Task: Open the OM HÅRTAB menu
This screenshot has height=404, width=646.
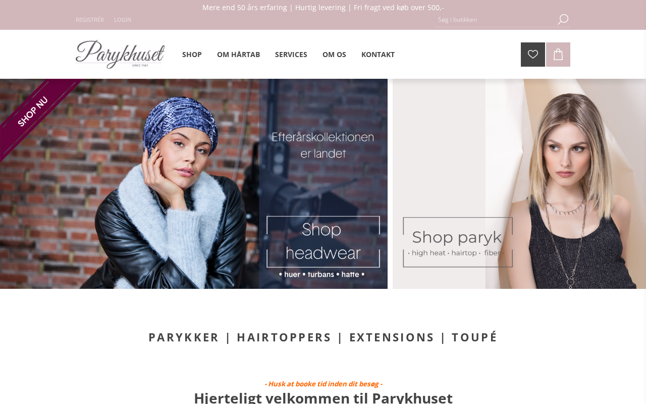Action: [238, 55]
